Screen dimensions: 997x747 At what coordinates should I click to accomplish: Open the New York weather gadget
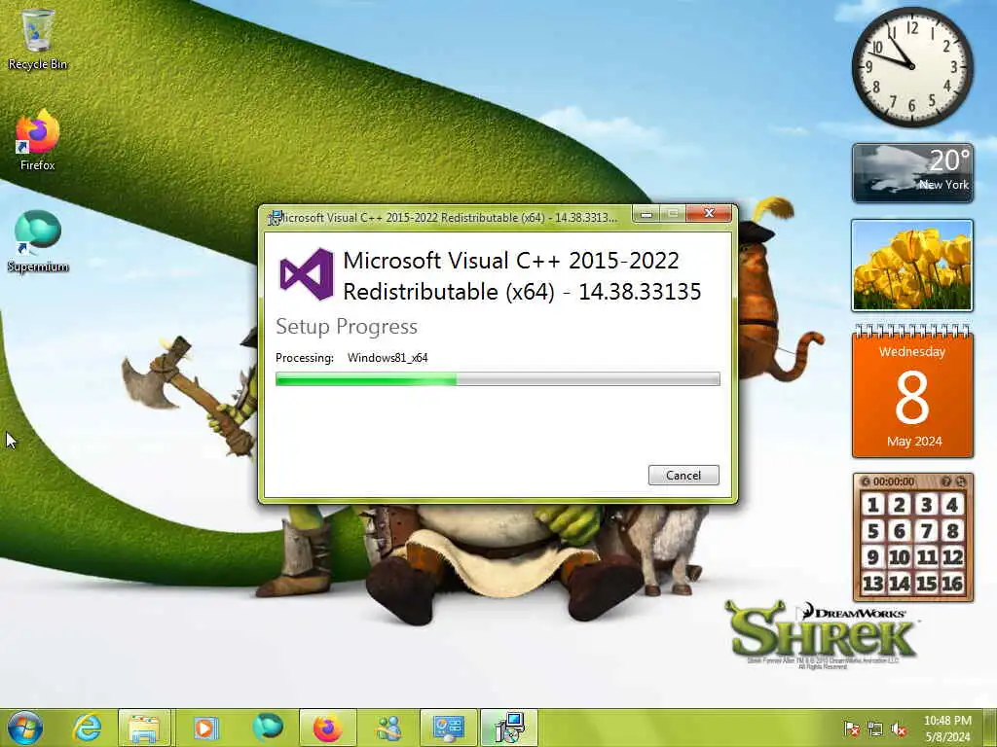(912, 173)
